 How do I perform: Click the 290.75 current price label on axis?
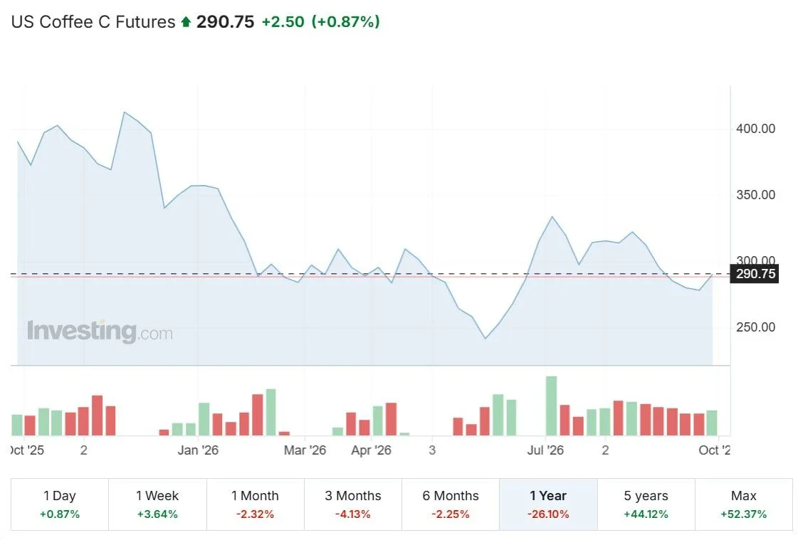755,274
